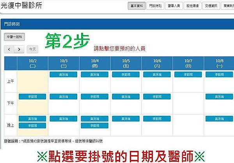The image size is (234, 163).
Task: Click the 10/5 (五) column header
Action: tap(126, 63)
